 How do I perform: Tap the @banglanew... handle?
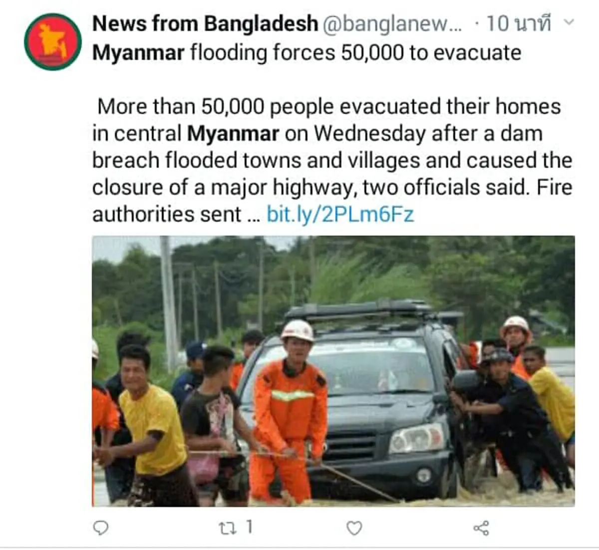[x=392, y=24]
